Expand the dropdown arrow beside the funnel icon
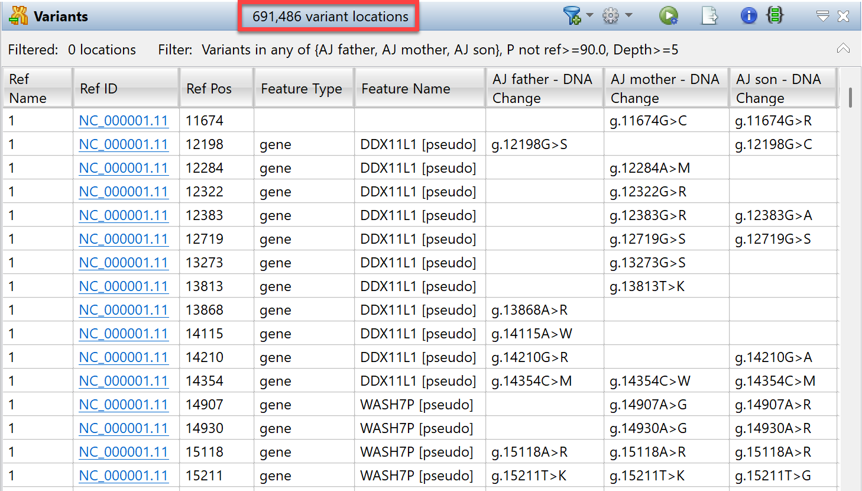The height and width of the screenshot is (491, 862). [589, 15]
